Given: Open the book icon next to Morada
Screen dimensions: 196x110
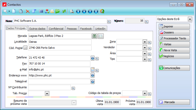Looking at the screenshot, I should pyautogui.click(x=101, y=36).
